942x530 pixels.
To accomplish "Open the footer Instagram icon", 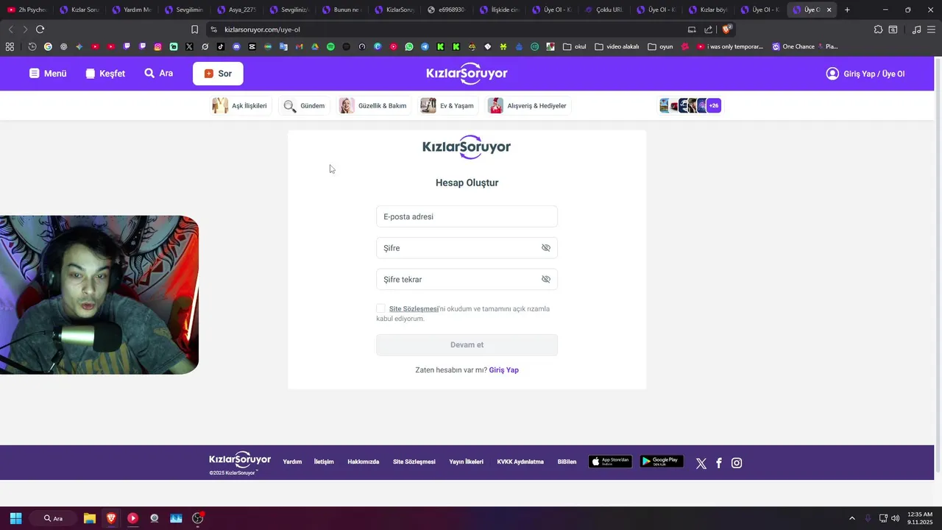I will 737,463.
